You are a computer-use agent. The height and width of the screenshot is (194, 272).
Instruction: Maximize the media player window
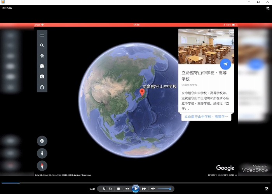pos(258,2)
